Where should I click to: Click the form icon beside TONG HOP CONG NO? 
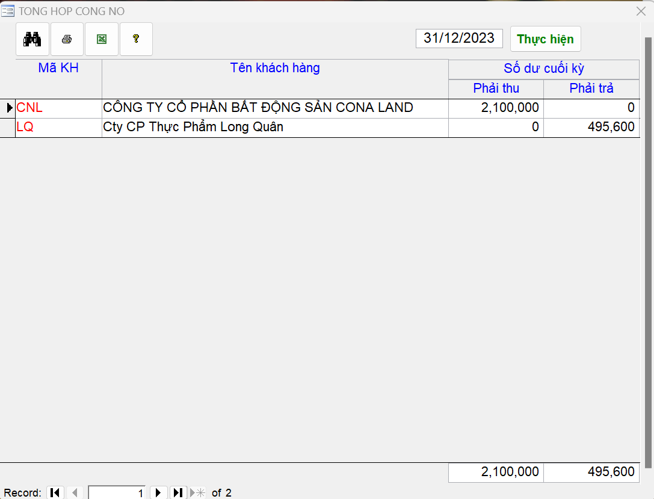pos(8,11)
